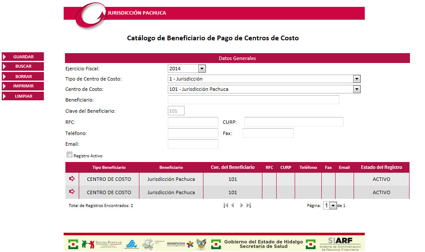
Task: Click the Beneficios footer logo
Action: point(180,244)
